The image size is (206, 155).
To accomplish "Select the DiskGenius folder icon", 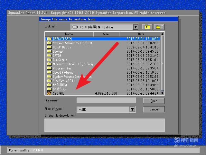I will point(49,60).
